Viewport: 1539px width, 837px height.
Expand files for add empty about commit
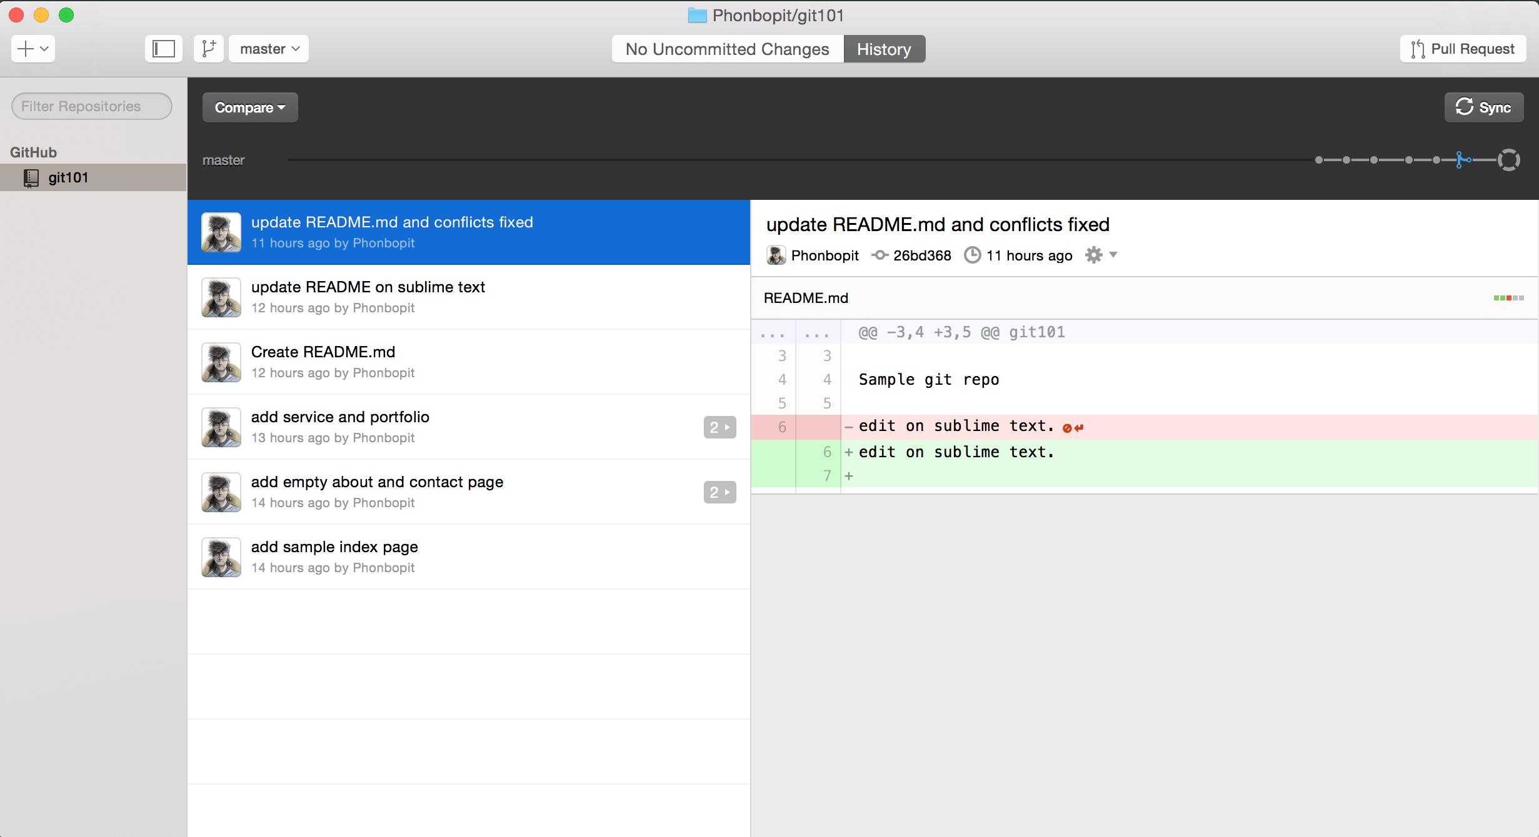click(719, 492)
